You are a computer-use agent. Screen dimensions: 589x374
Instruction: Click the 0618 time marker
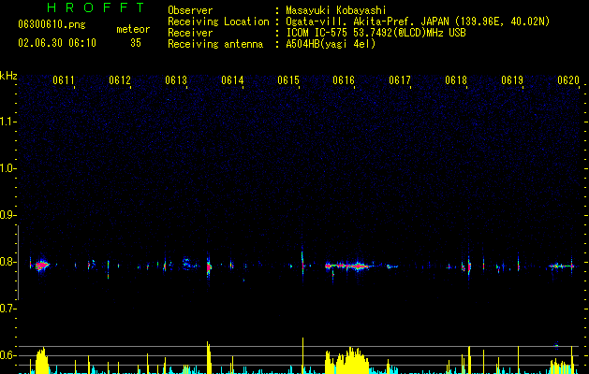click(456, 80)
